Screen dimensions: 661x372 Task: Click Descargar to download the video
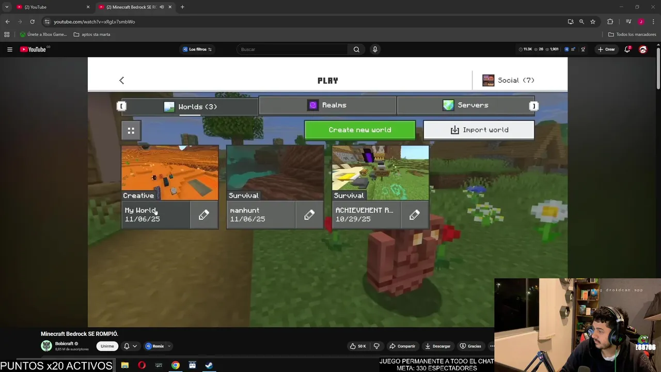[438, 346]
